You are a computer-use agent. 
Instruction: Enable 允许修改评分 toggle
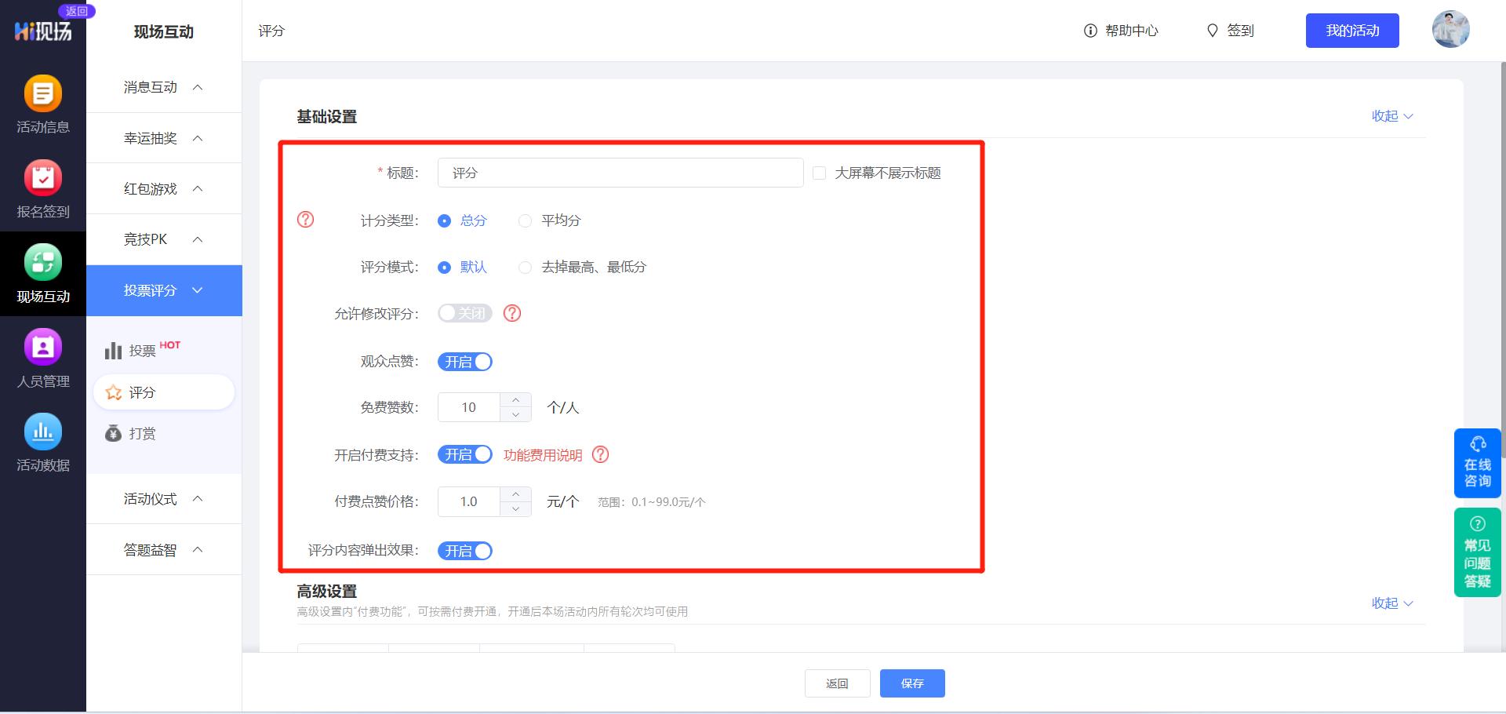pos(464,313)
